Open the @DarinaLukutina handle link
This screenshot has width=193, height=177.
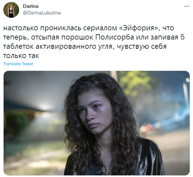[x=42, y=13]
